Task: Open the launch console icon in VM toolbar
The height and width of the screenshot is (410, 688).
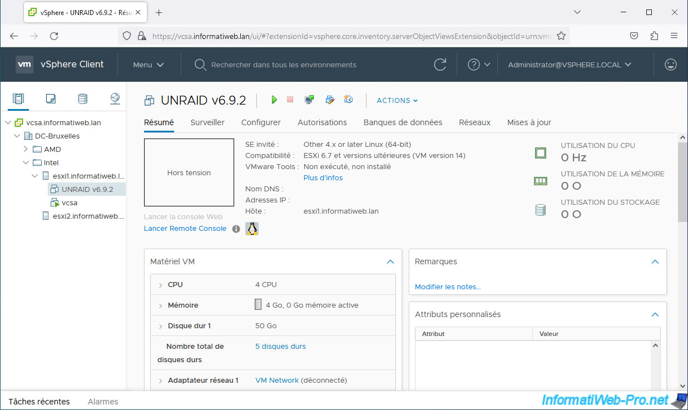Action: pyautogui.click(x=309, y=100)
